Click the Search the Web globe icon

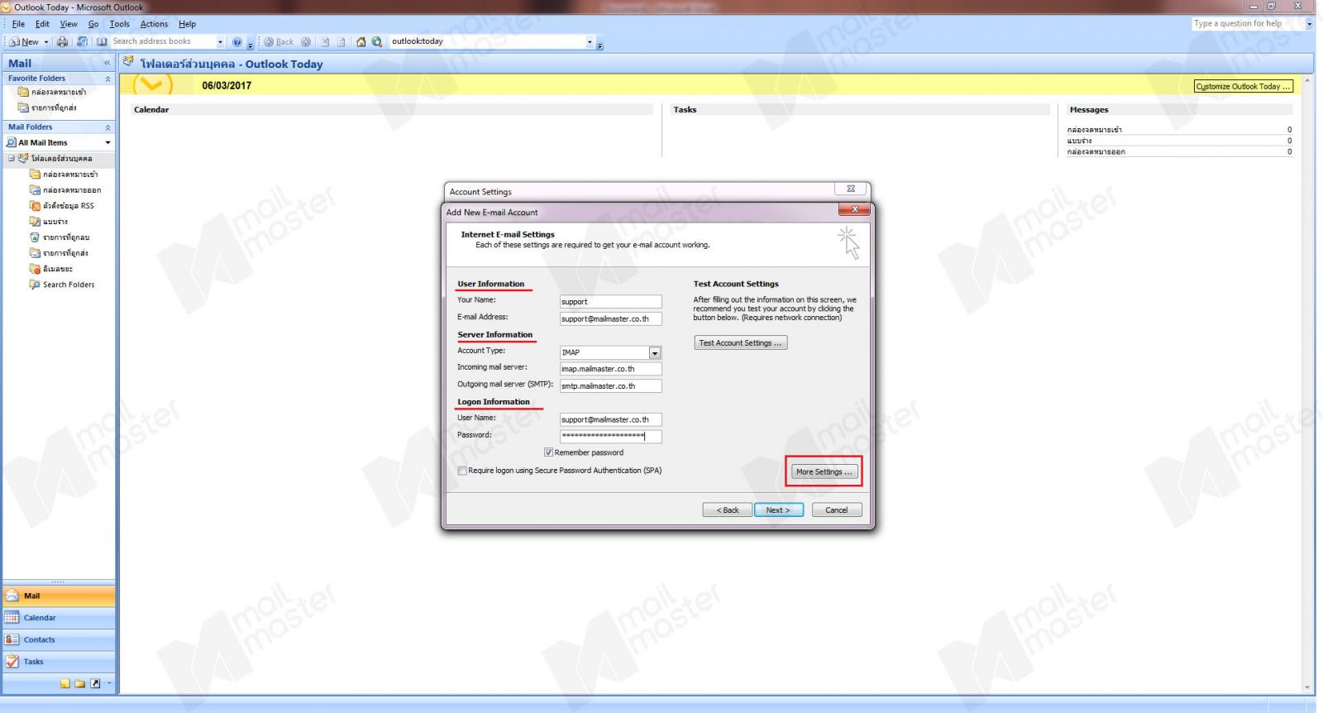pos(377,41)
